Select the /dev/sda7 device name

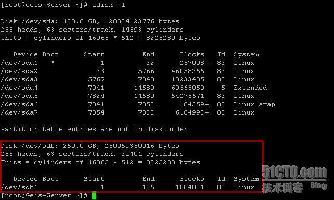(x=19, y=112)
